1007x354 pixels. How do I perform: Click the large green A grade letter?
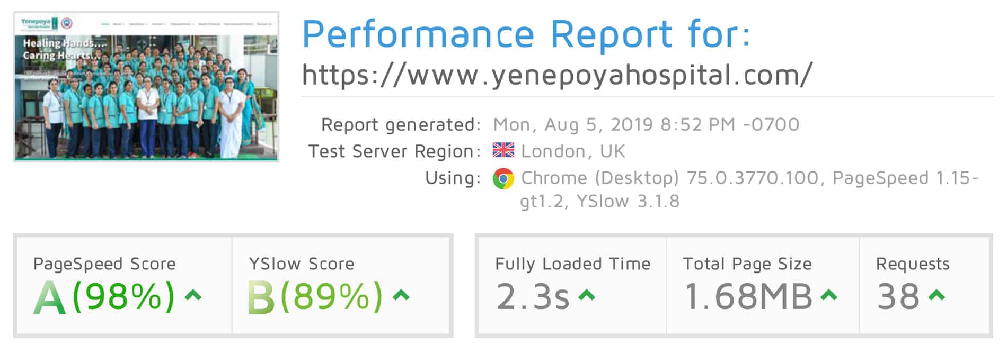tap(49, 297)
